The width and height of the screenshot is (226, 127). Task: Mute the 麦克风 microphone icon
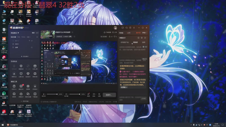(x=44, y=94)
